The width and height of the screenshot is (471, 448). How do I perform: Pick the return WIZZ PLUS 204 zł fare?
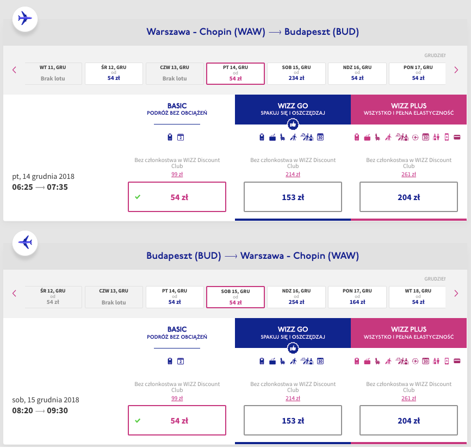408,420
